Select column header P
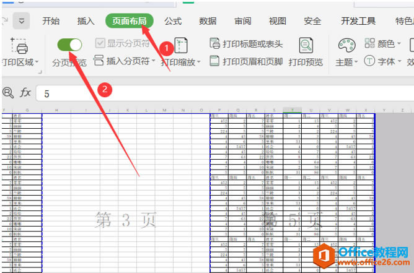Screen dimensions: 414x273 (x=219, y=110)
